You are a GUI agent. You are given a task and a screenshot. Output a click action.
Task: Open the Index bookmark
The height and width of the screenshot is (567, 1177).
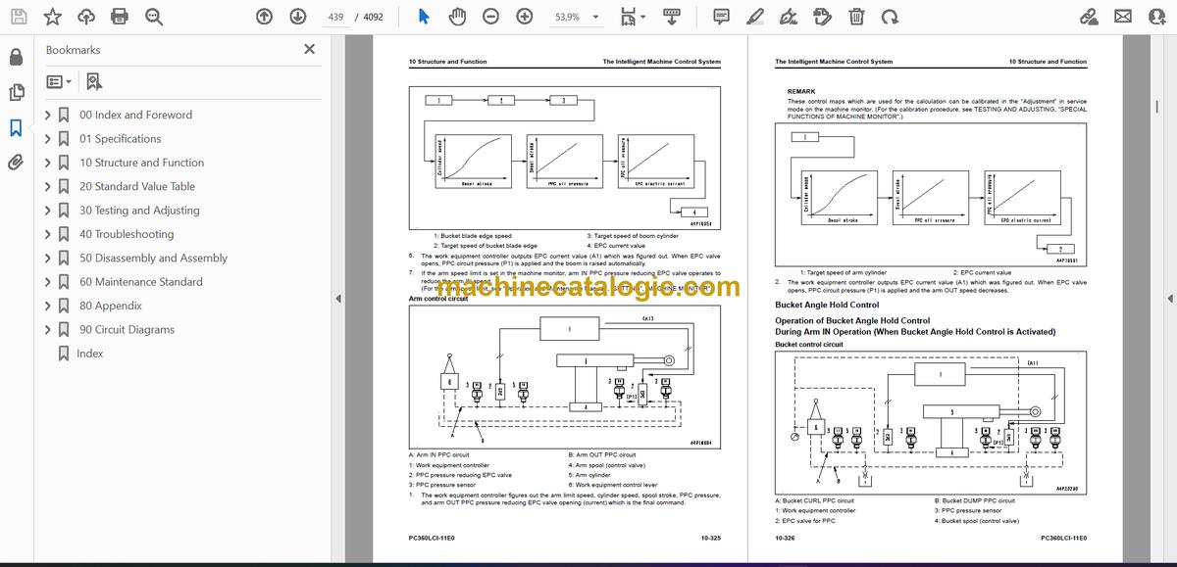click(x=90, y=354)
